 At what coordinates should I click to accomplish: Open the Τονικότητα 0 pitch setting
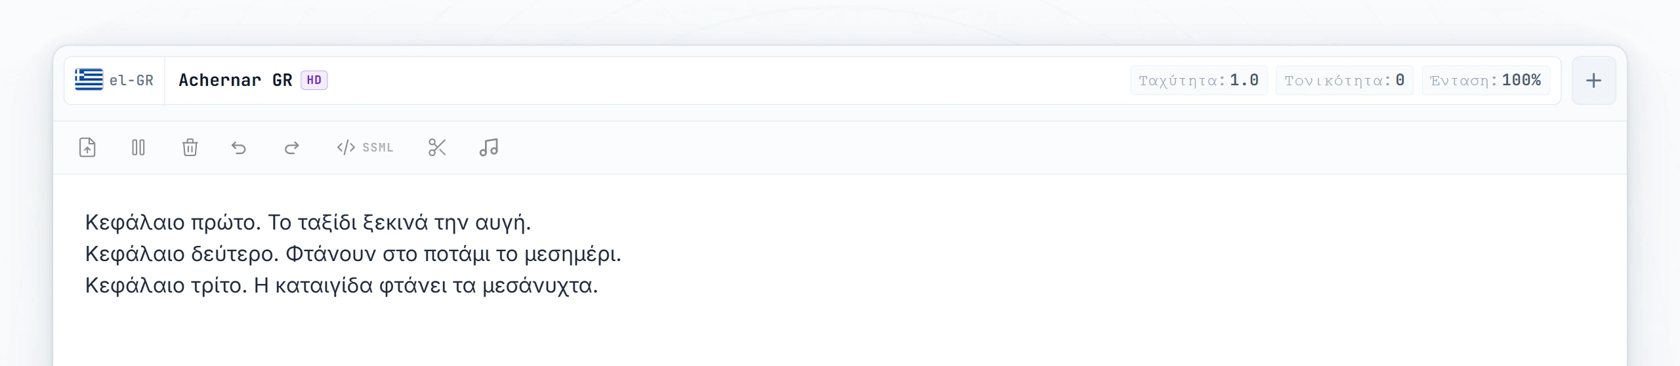[1344, 81]
